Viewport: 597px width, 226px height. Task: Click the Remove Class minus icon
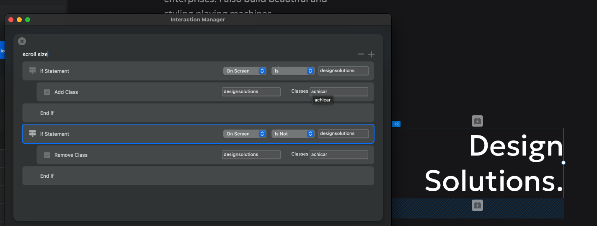pyautogui.click(x=47, y=155)
